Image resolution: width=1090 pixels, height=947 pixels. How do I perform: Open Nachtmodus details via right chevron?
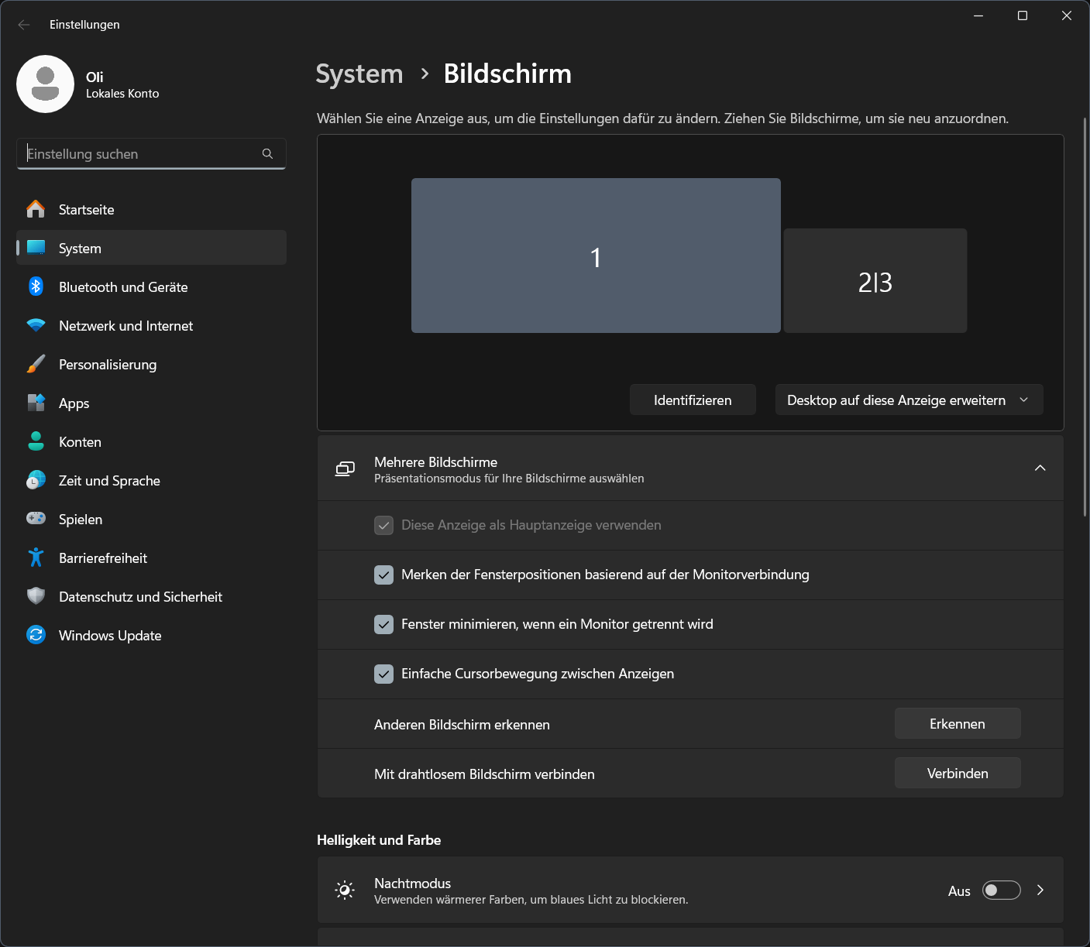point(1040,890)
